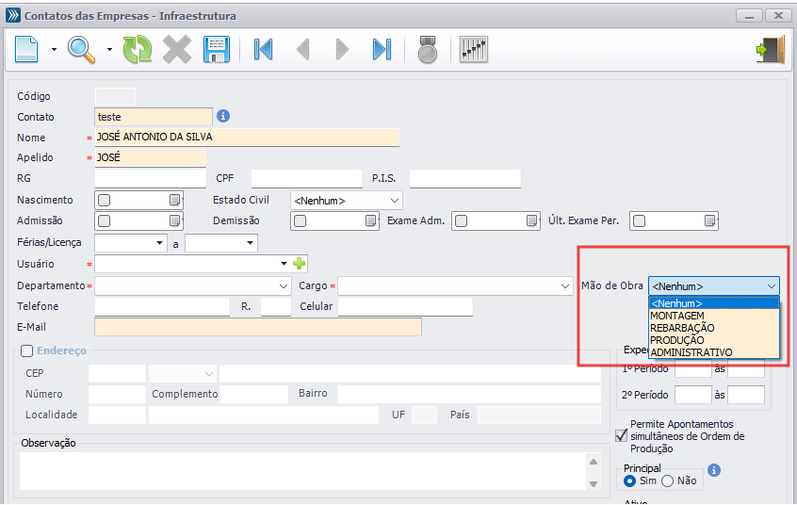Click the Save floppy disk icon
Screen dimensions: 797x505
tap(218, 49)
